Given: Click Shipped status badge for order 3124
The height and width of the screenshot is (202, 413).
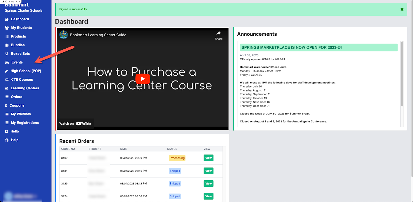Looking at the screenshot, I should (175, 196).
